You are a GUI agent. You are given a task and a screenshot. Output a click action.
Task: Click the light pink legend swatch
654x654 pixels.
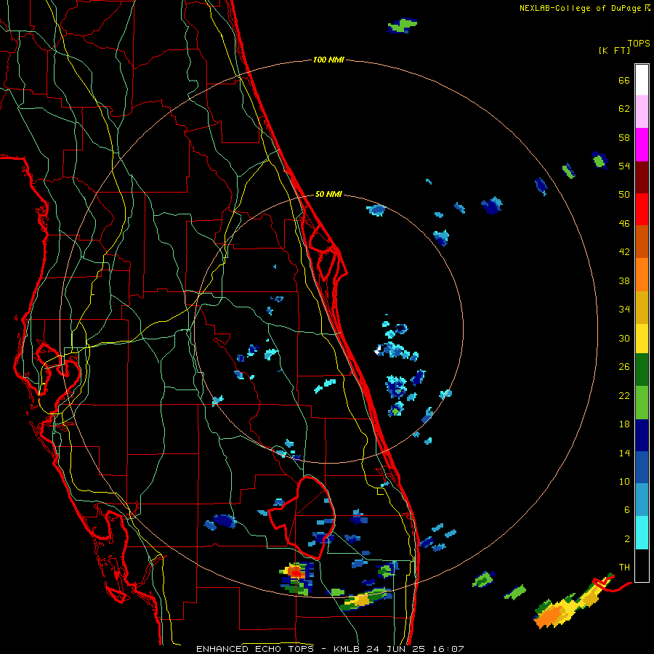click(642, 112)
